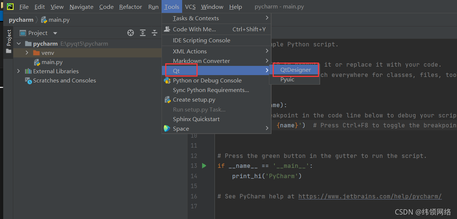
Task: Click the Expand All icon in Project panel
Action: [143, 33]
